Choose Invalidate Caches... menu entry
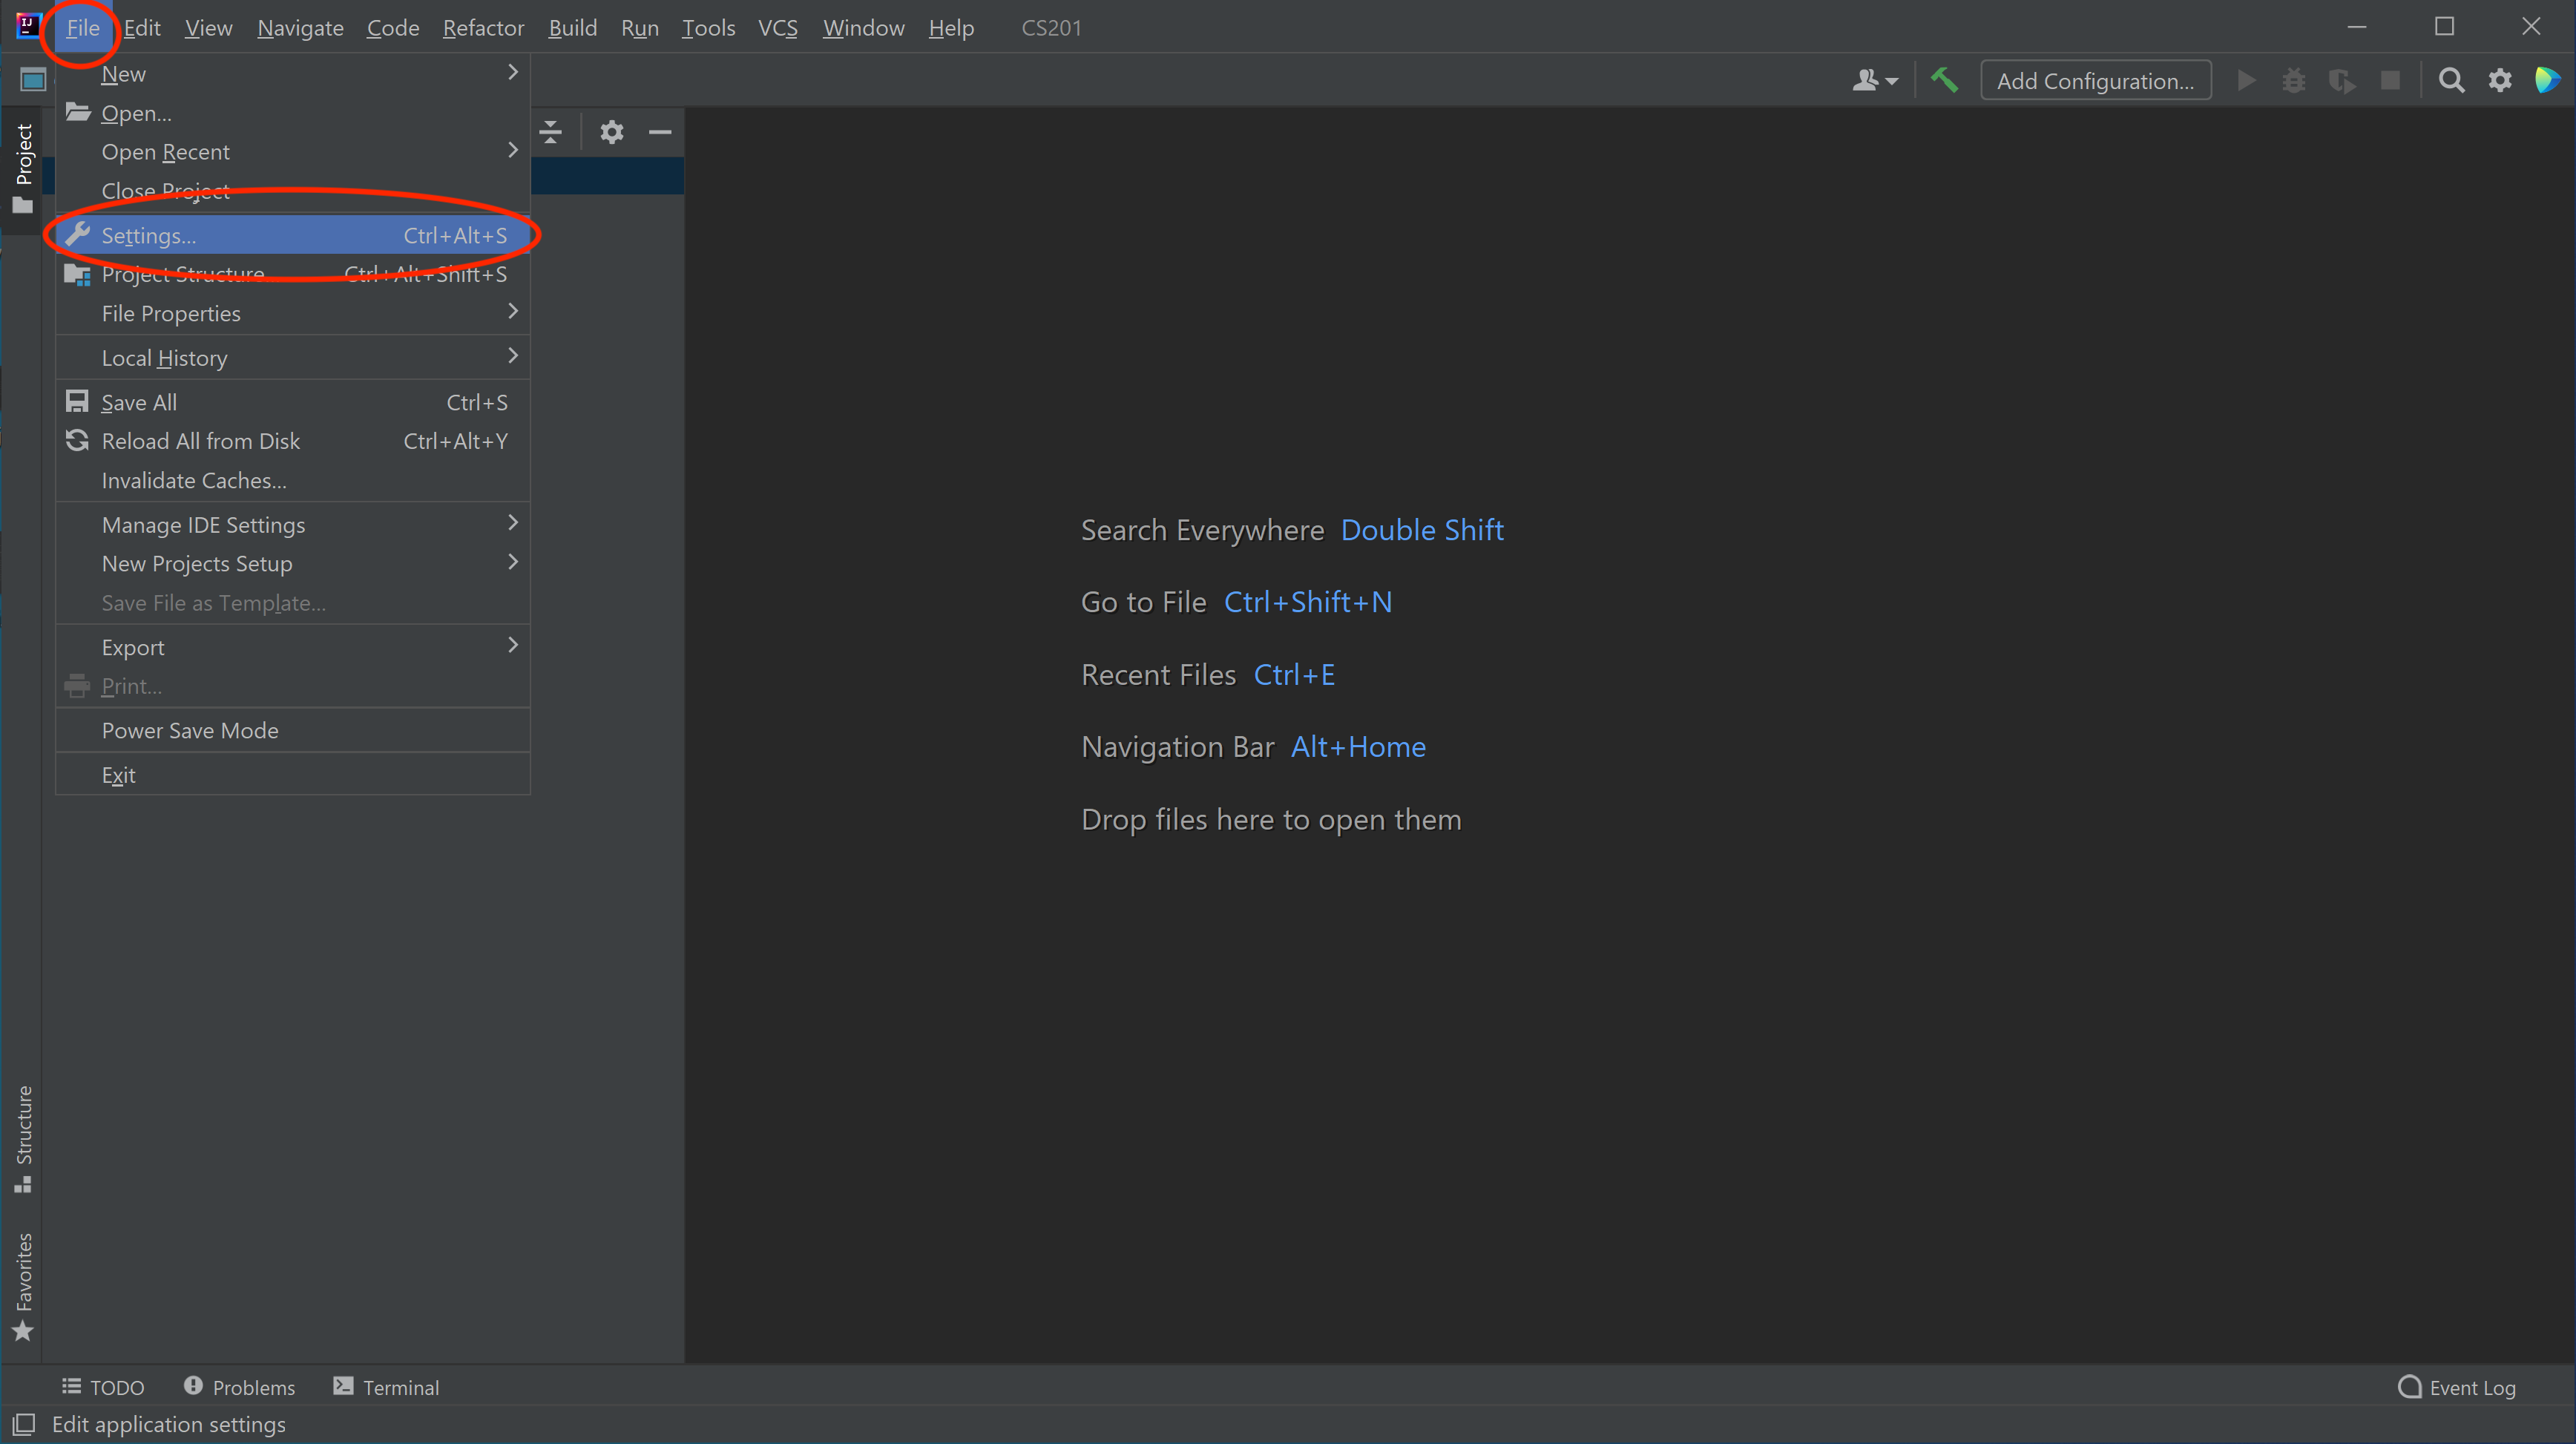The width and height of the screenshot is (2576, 1444). 194,481
